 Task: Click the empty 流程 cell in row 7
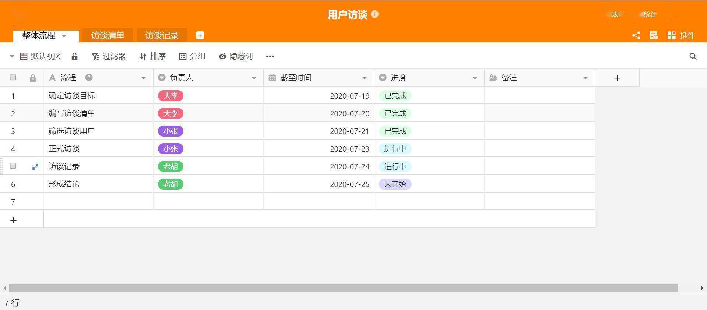point(98,202)
